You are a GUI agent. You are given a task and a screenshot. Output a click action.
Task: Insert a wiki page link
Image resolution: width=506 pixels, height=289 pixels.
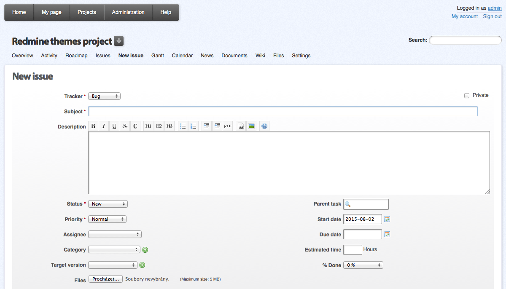(241, 126)
